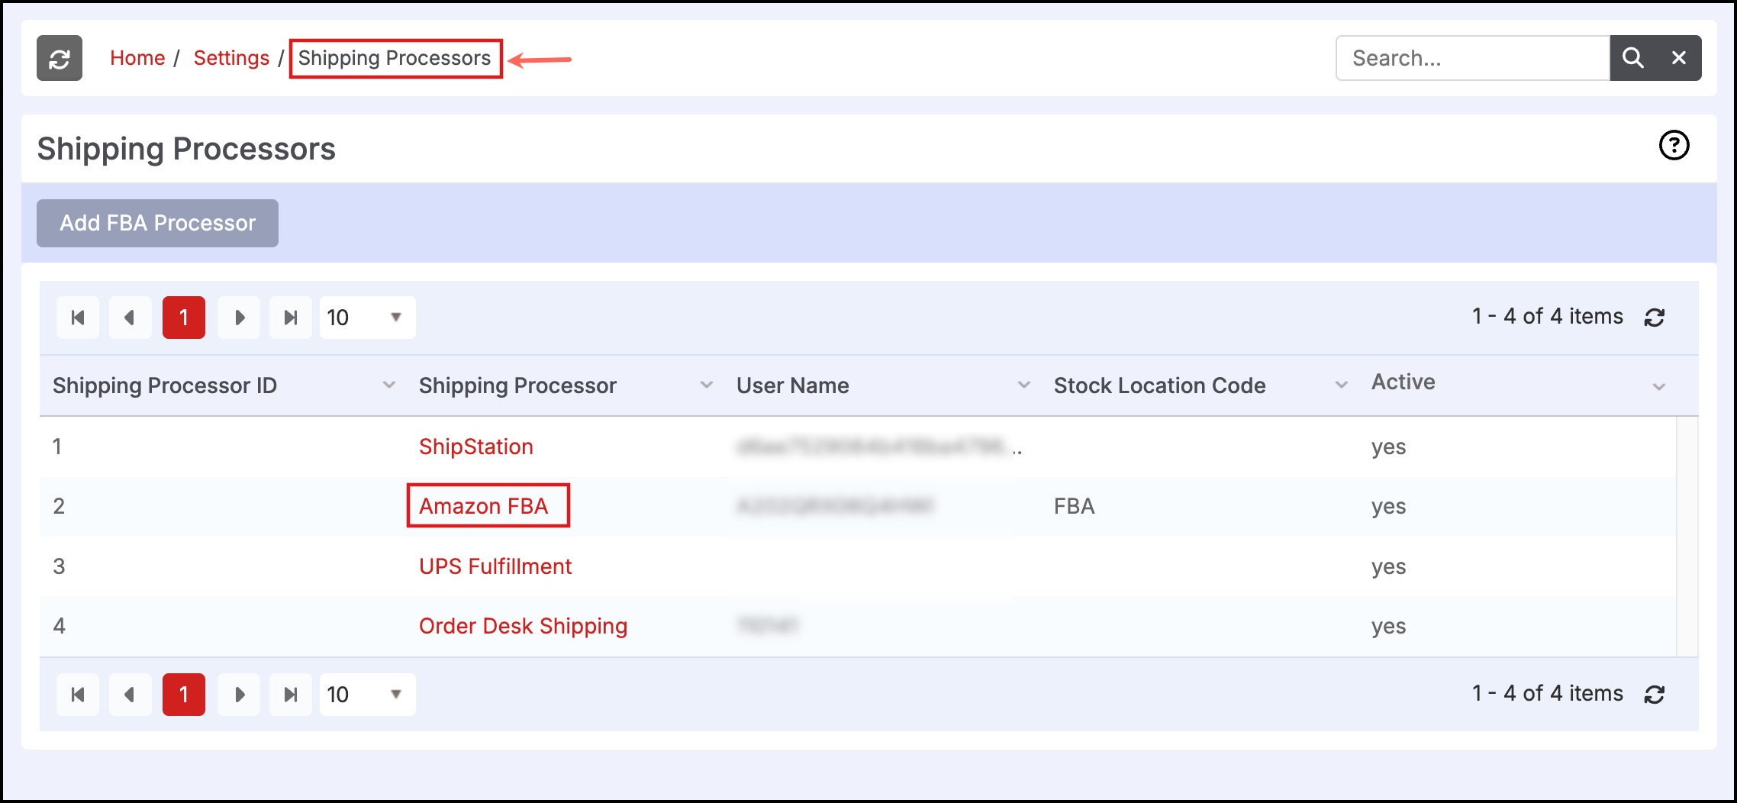Refresh the grid using top pager icon

coord(1655,318)
